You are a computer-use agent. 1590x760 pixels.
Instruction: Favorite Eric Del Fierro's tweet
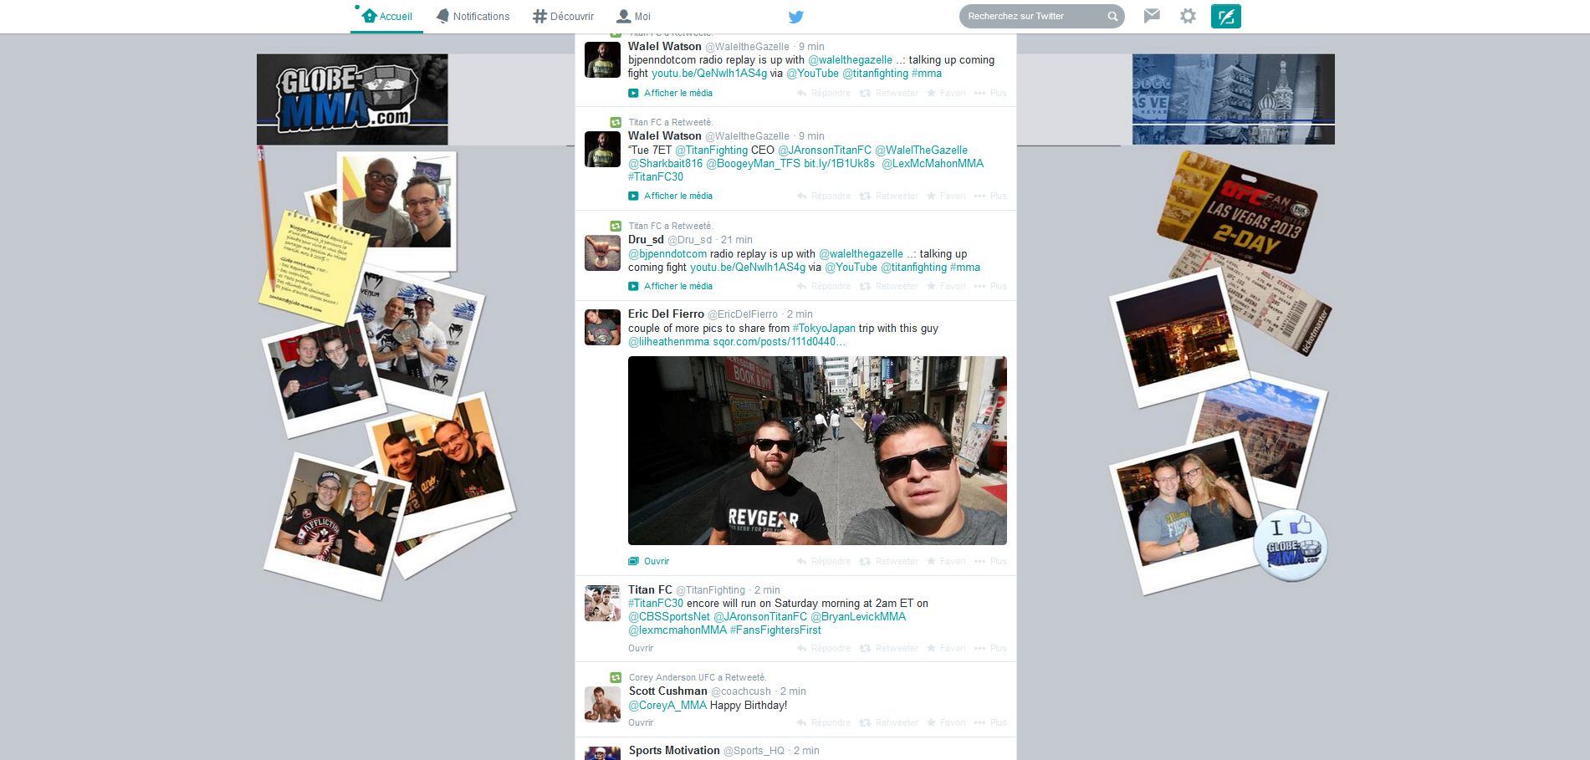pyautogui.click(x=946, y=561)
